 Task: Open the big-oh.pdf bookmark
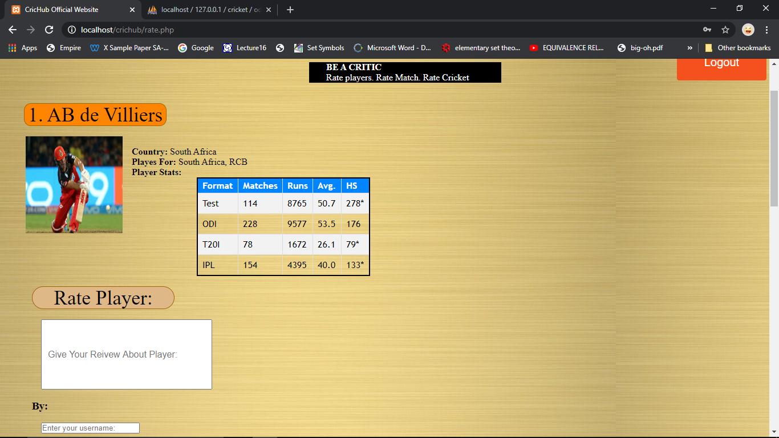(x=640, y=48)
